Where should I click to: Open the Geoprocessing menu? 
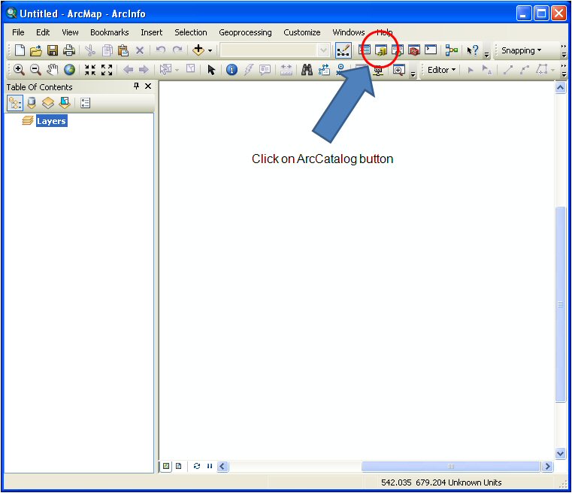point(245,32)
